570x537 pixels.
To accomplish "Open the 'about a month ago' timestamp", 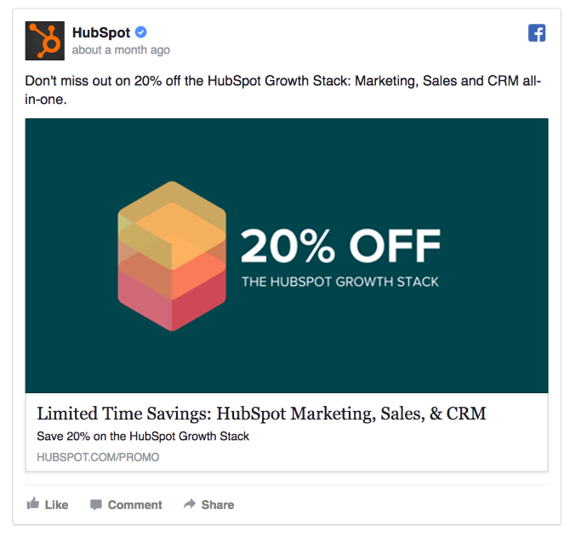I will (x=121, y=50).
